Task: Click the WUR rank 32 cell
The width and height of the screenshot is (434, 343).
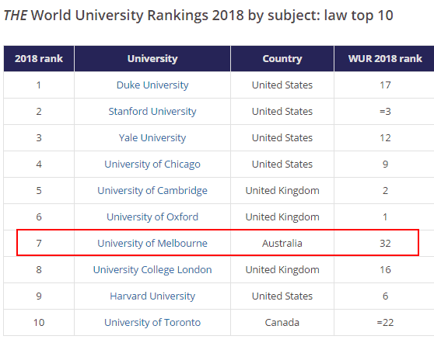Action: point(385,244)
